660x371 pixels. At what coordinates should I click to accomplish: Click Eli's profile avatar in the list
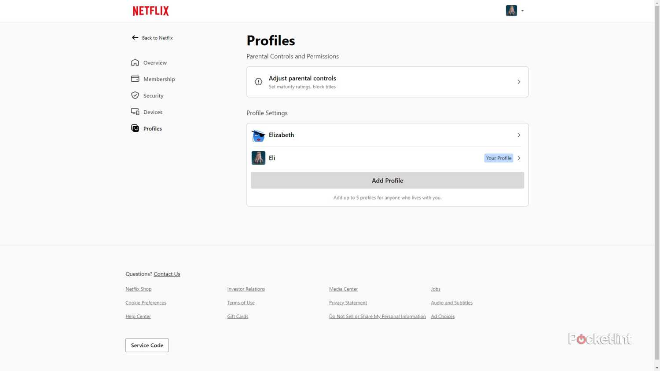pyautogui.click(x=258, y=158)
